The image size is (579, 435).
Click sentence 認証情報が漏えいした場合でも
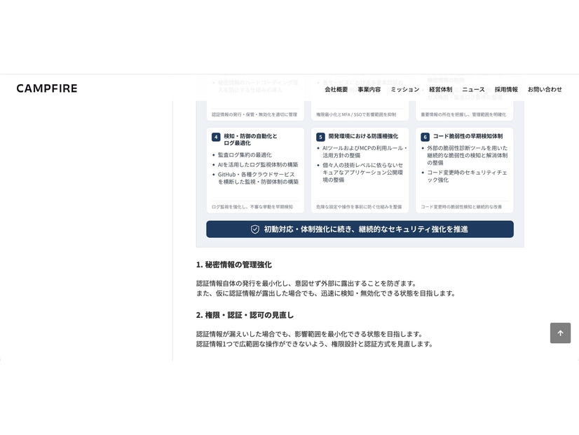pos(309,334)
